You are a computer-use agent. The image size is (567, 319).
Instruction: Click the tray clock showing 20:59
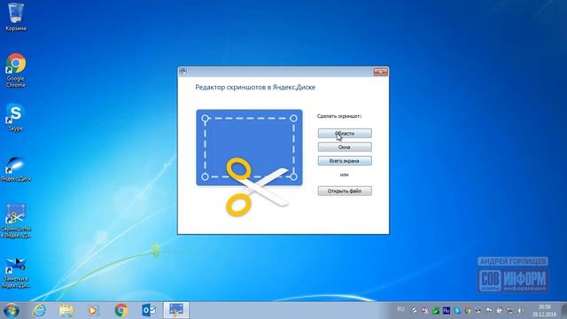tap(544, 311)
